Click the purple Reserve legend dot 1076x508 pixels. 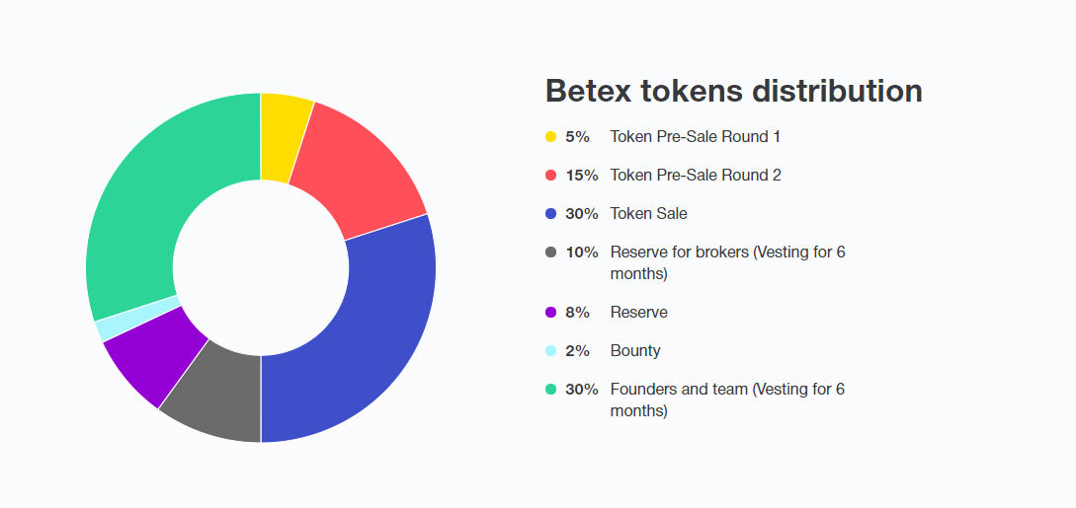pos(551,313)
